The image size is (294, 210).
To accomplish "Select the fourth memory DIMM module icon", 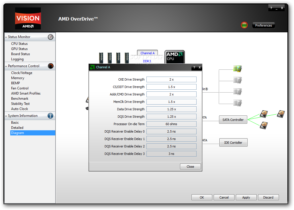I will pyautogui.click(x=127, y=58).
